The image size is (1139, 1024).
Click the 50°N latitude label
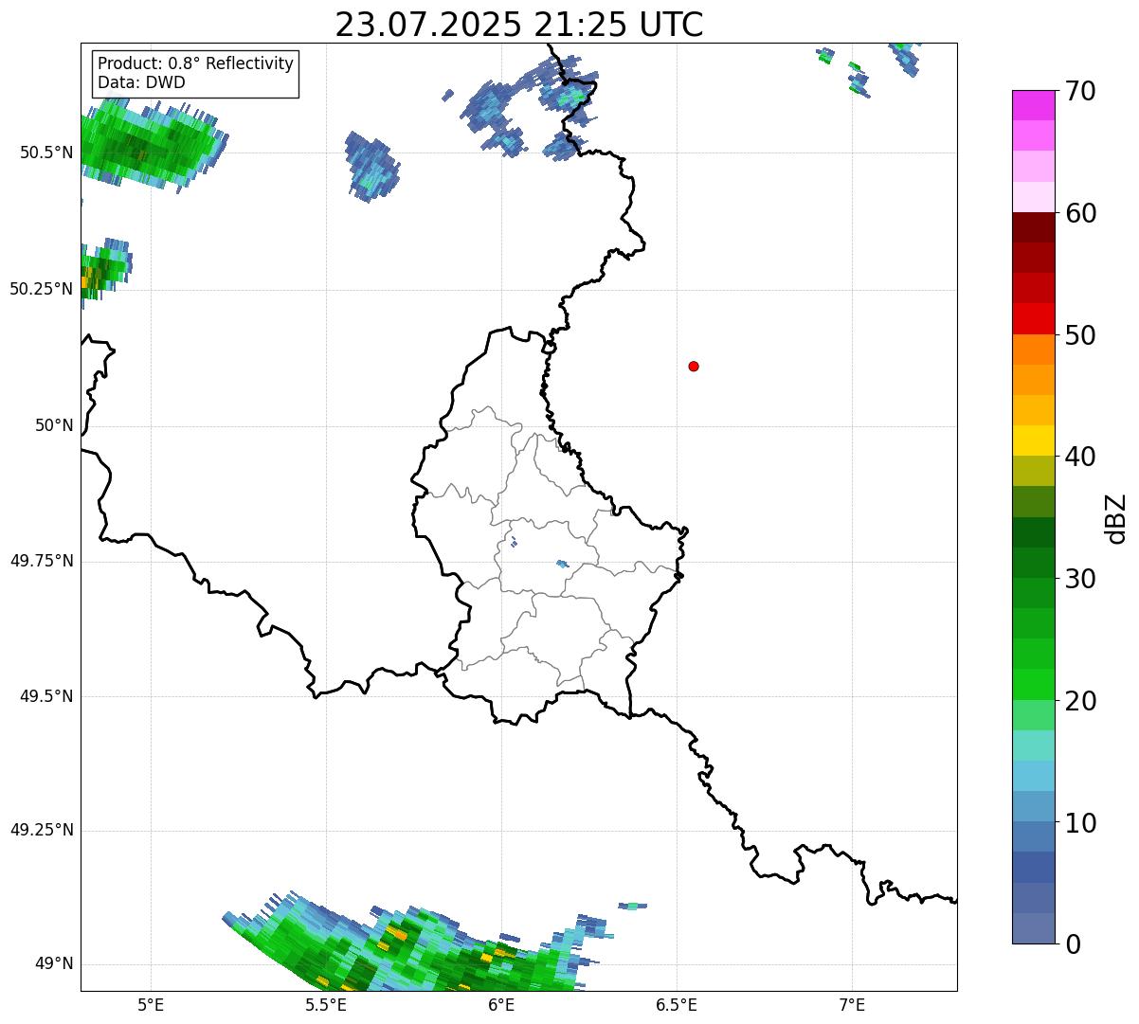tap(54, 425)
